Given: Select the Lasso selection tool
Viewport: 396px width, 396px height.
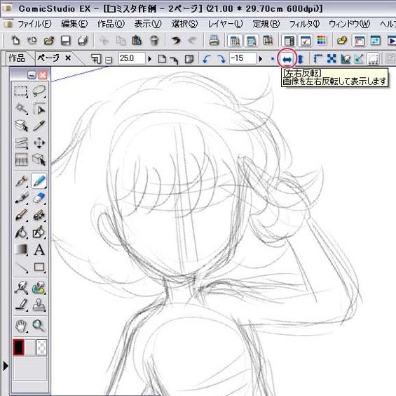Looking at the screenshot, I should click(39, 91).
